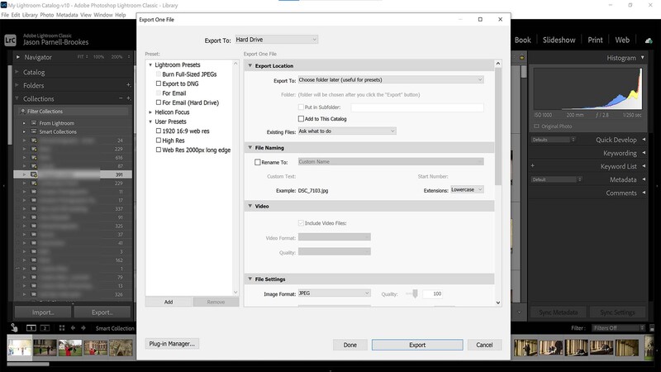Screen dimensions: 661x372
Task: Select second window display button 2
Action: pos(45,327)
